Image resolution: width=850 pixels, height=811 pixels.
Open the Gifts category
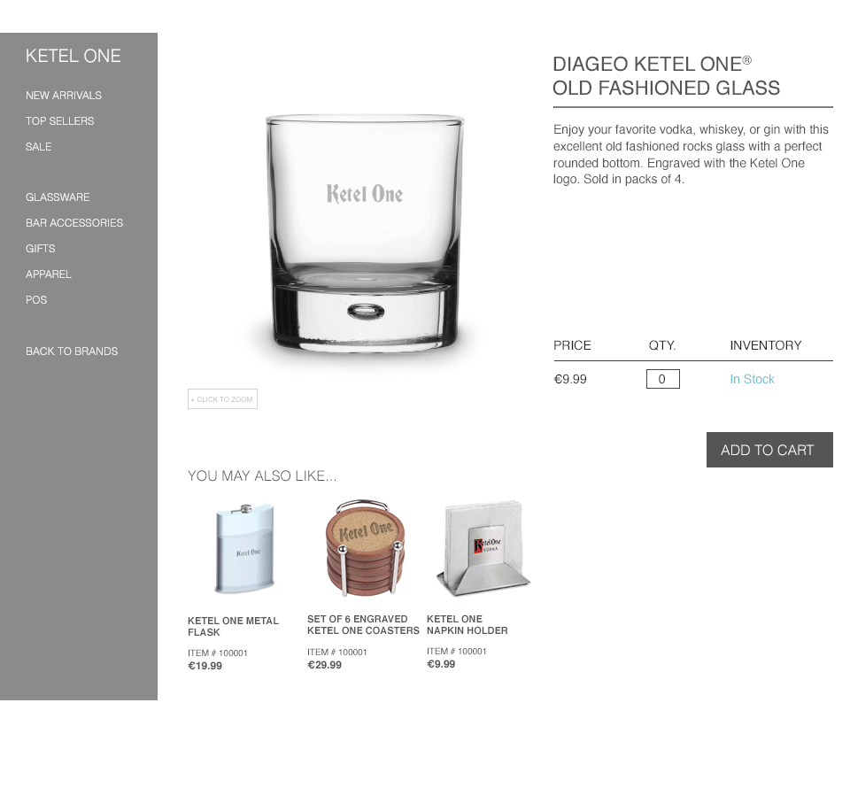pyautogui.click(x=40, y=249)
